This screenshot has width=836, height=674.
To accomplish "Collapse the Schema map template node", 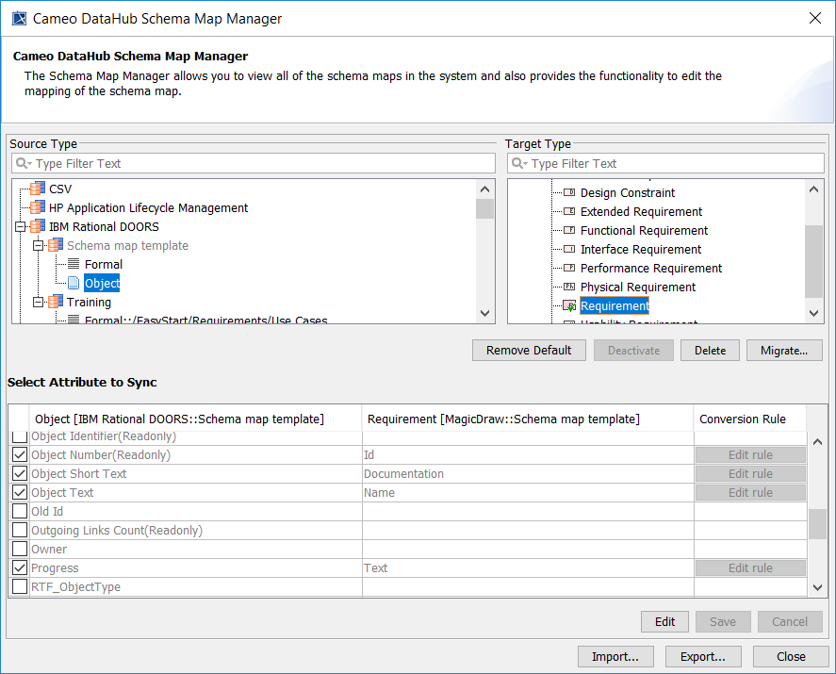I will pyautogui.click(x=39, y=245).
